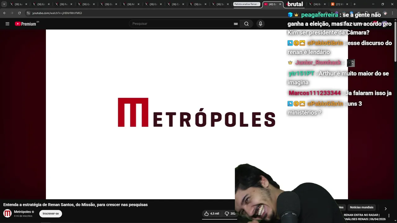Click video title about Renan Santos strategy

pos(75,205)
